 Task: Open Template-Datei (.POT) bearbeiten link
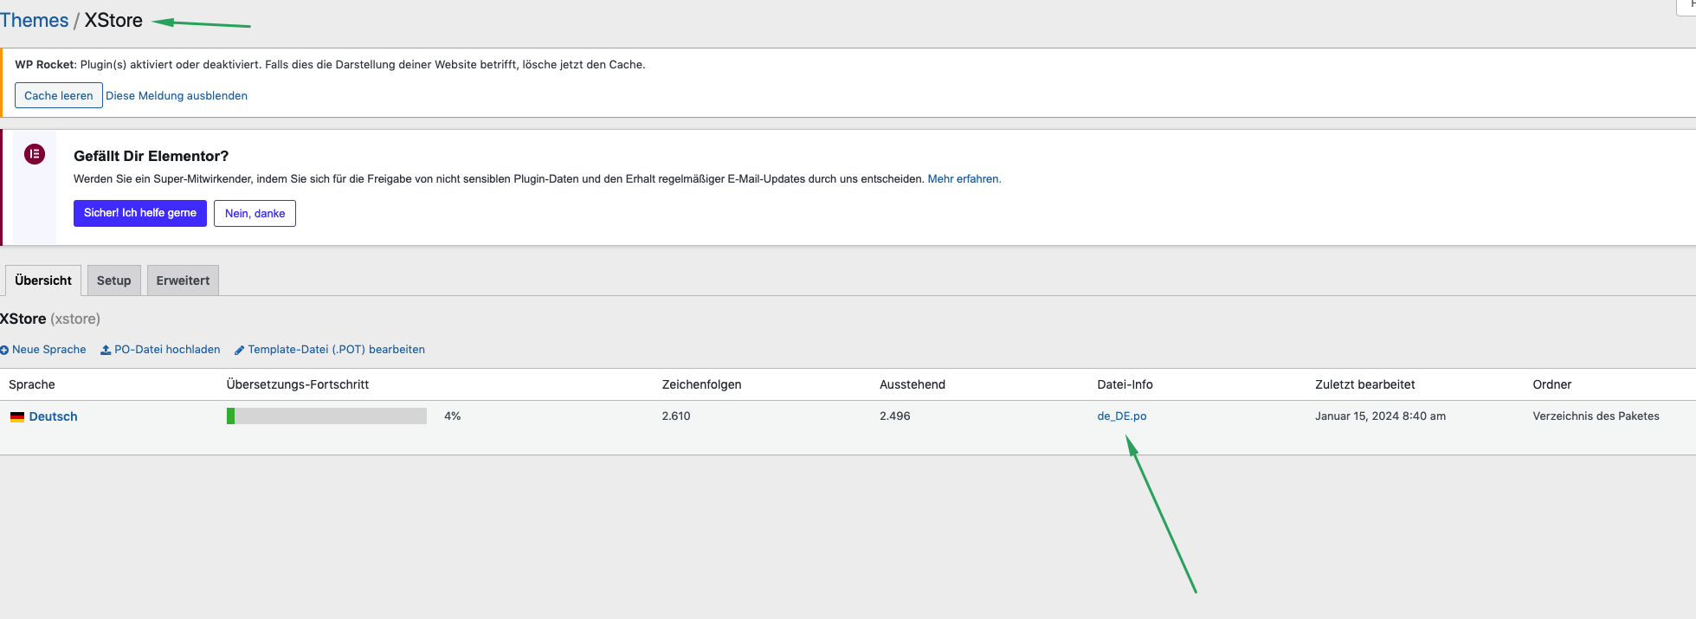tap(336, 350)
